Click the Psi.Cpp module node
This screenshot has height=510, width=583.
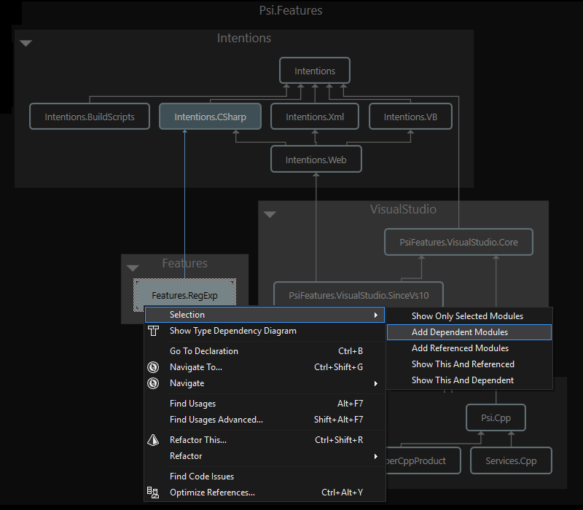click(495, 418)
